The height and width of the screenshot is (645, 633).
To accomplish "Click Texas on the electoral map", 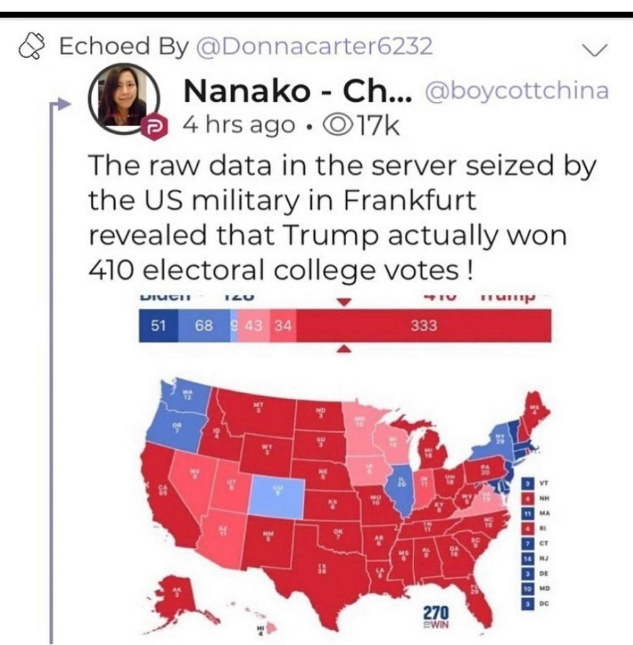I will tap(320, 575).
